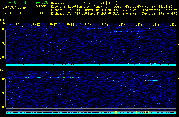Click the 0.8 frequency label on Rch axis

click(x=2, y=107)
